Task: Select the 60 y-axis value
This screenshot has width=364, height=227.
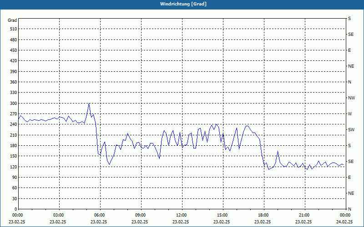Action: click(15, 188)
